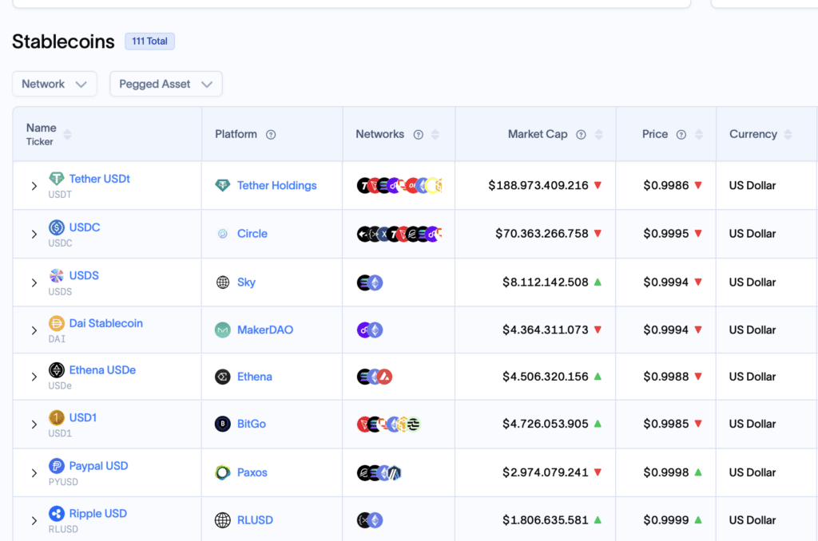Click the Paypal USD coin logo
Viewport: 818px width, 541px height.
point(57,465)
